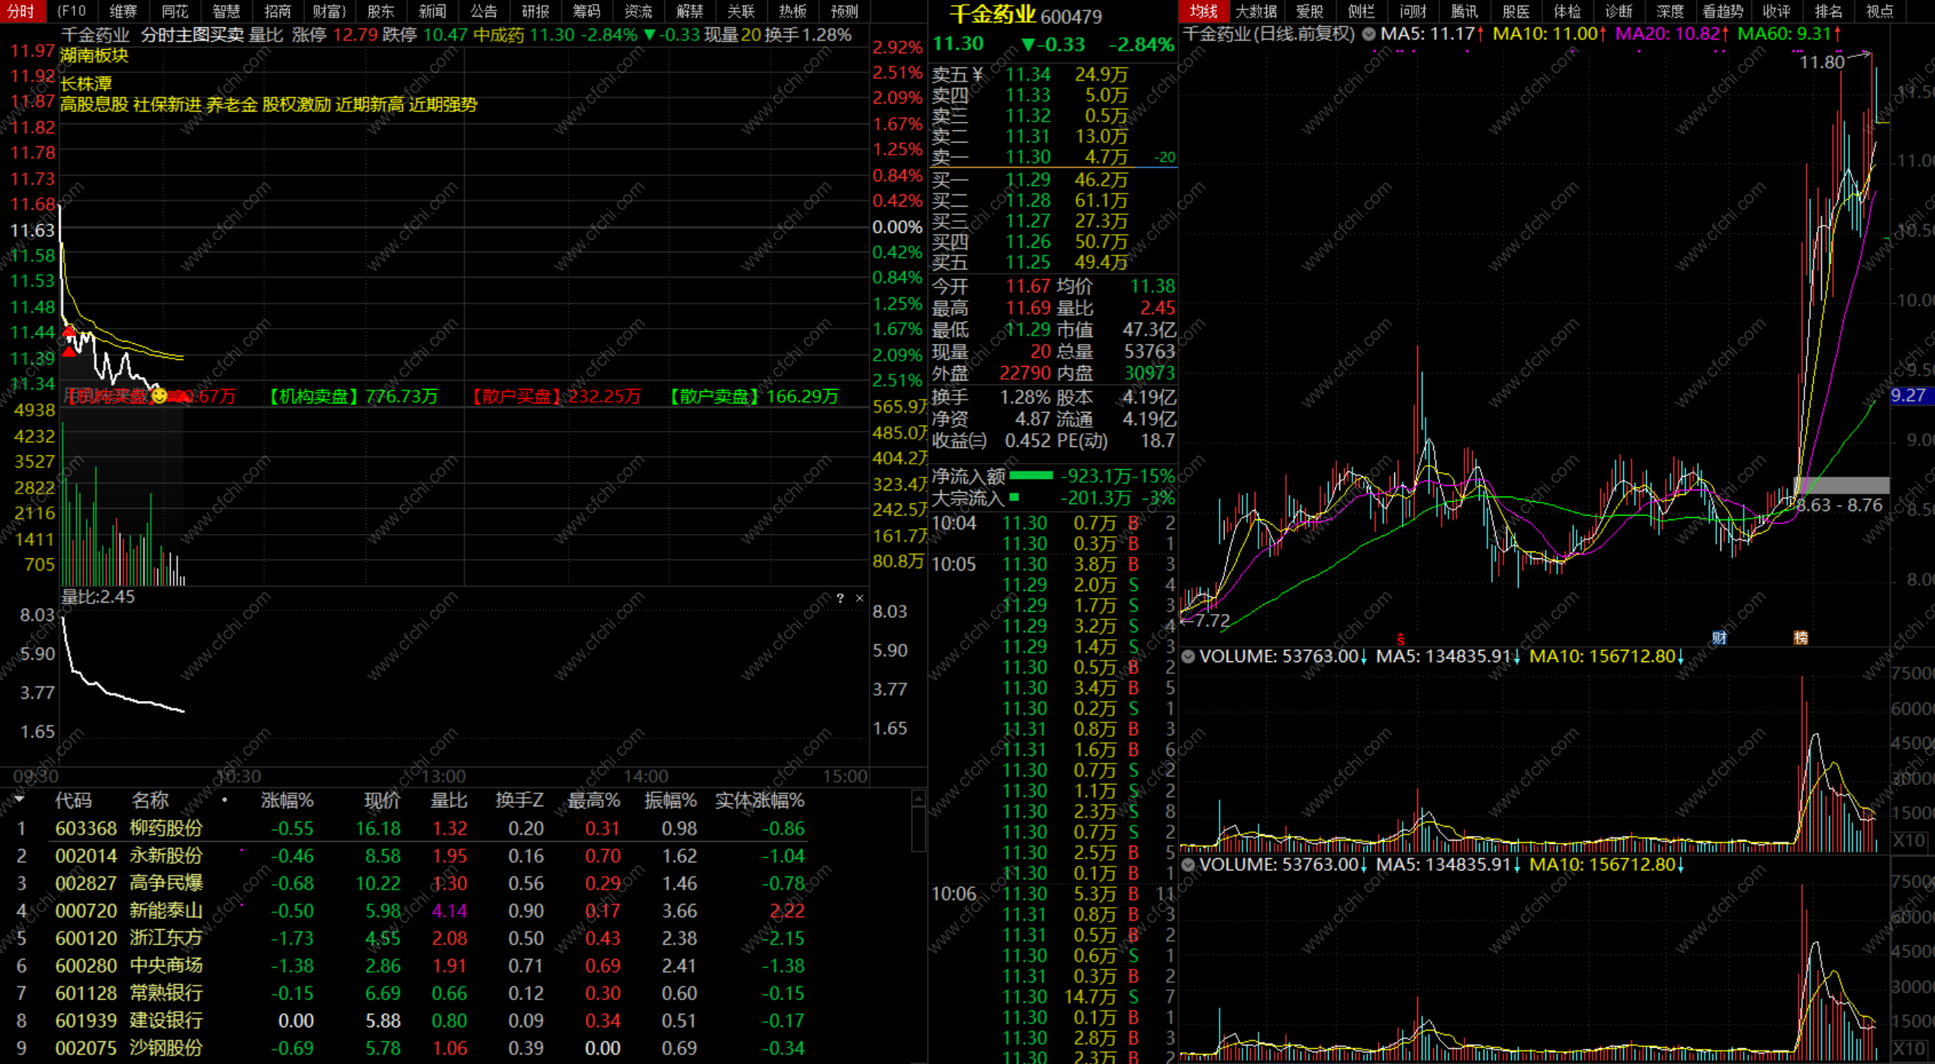
Task: Select the 均线 tab above K-line chart
Action: [x=1203, y=11]
